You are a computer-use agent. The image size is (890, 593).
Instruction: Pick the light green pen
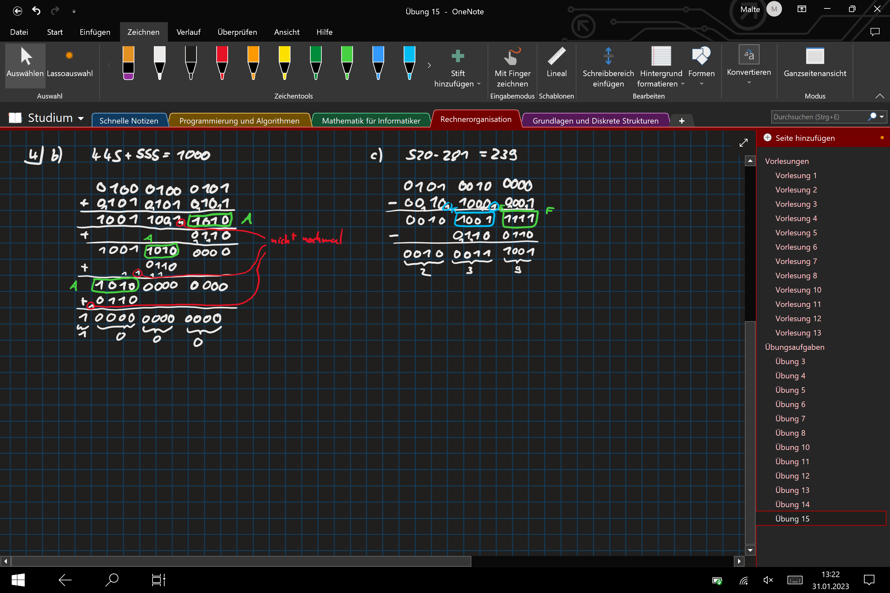[x=347, y=63]
